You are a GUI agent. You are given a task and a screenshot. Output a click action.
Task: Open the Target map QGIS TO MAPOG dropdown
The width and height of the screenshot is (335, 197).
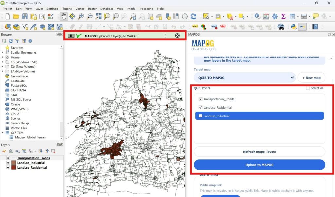coord(245,78)
